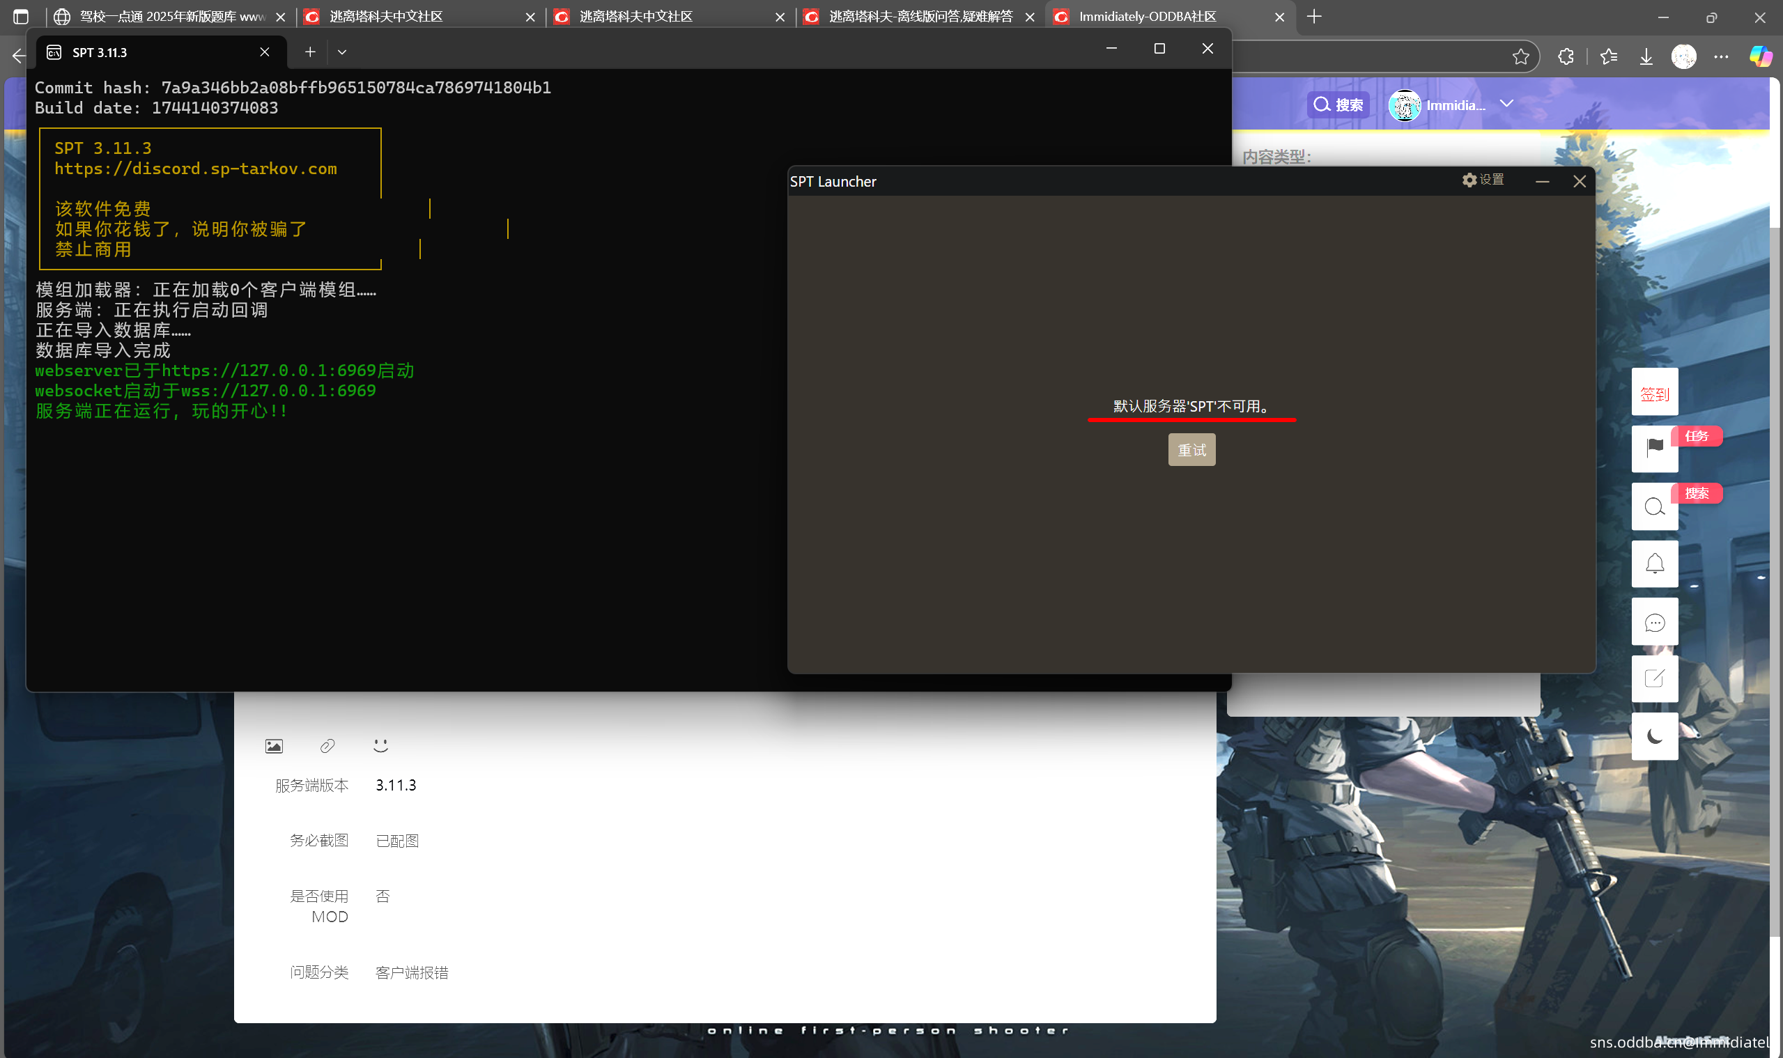Click 服务端正在运行 status line in terminal
The width and height of the screenshot is (1783, 1058).
tap(161, 411)
